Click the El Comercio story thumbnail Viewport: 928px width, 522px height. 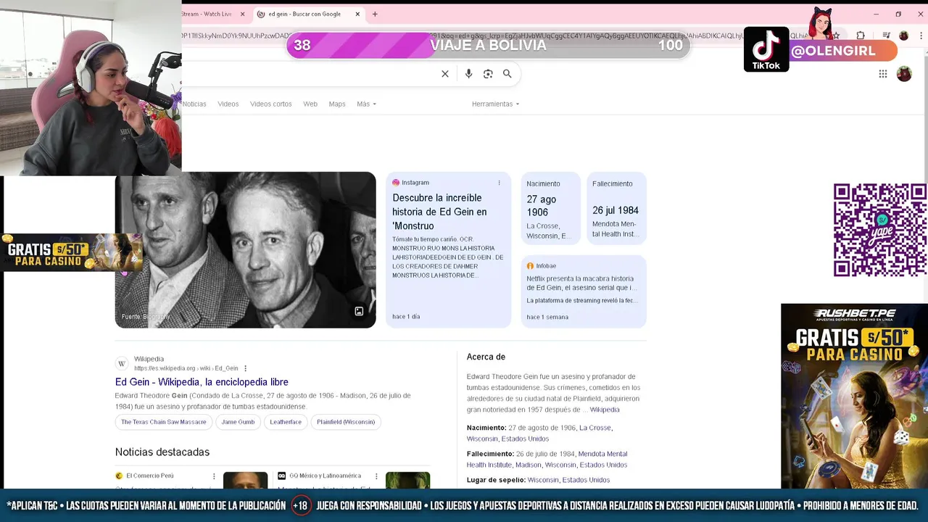pyautogui.click(x=245, y=480)
